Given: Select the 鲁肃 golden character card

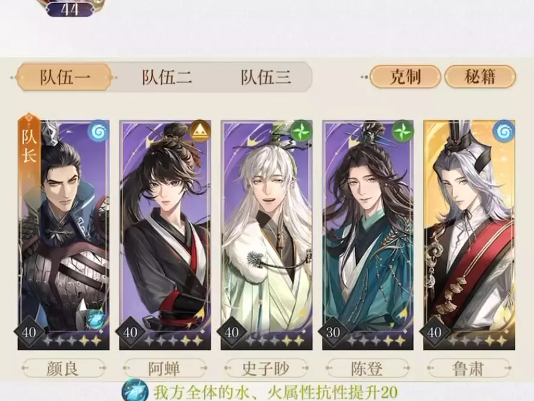Looking at the screenshot, I should tap(470, 235).
